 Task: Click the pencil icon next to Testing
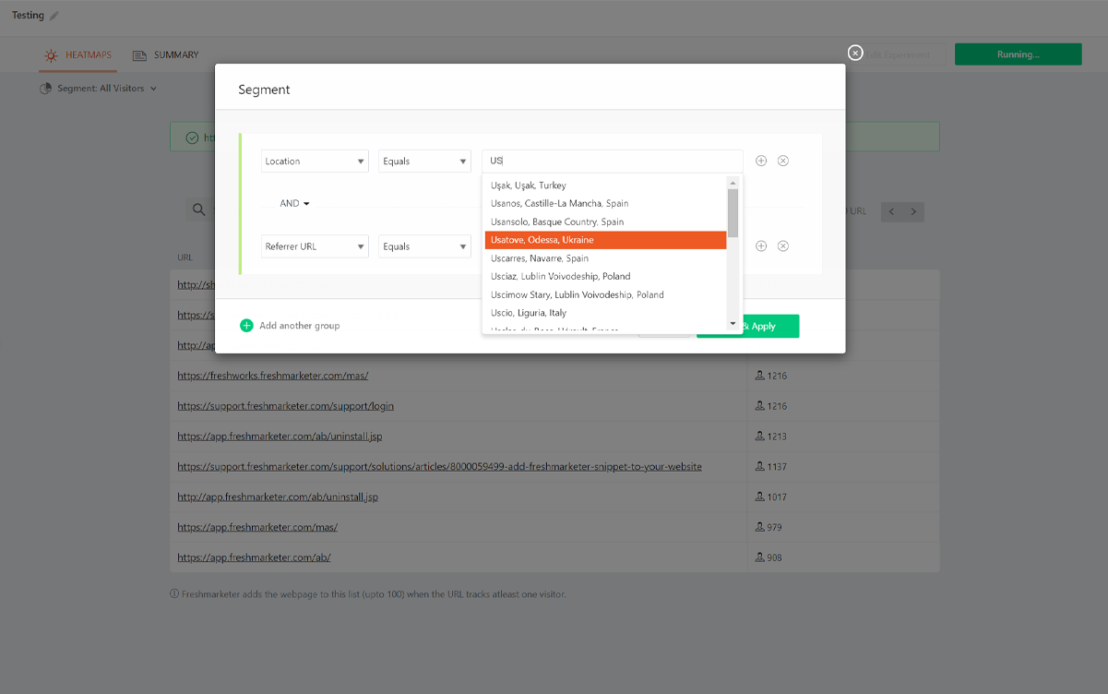point(54,16)
